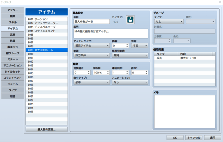
Task: Switch to the 敵キャラ tab
Action: pos(13,47)
